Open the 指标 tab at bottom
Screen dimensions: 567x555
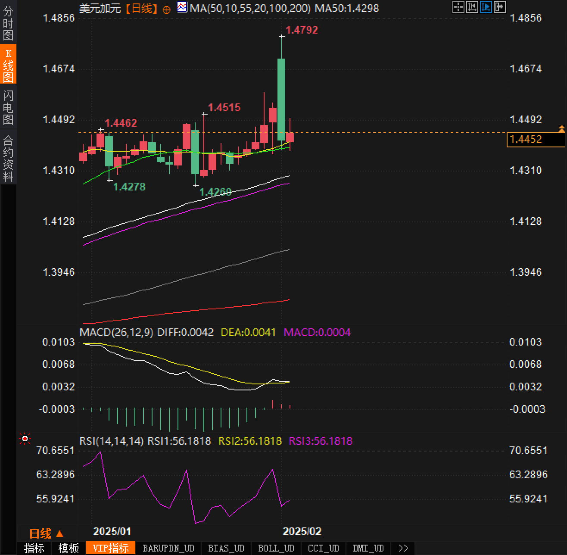[x=34, y=548]
